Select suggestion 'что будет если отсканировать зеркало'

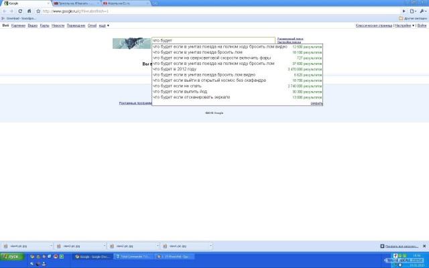click(237, 97)
